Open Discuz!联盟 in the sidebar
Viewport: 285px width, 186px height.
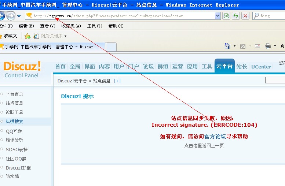18,168
